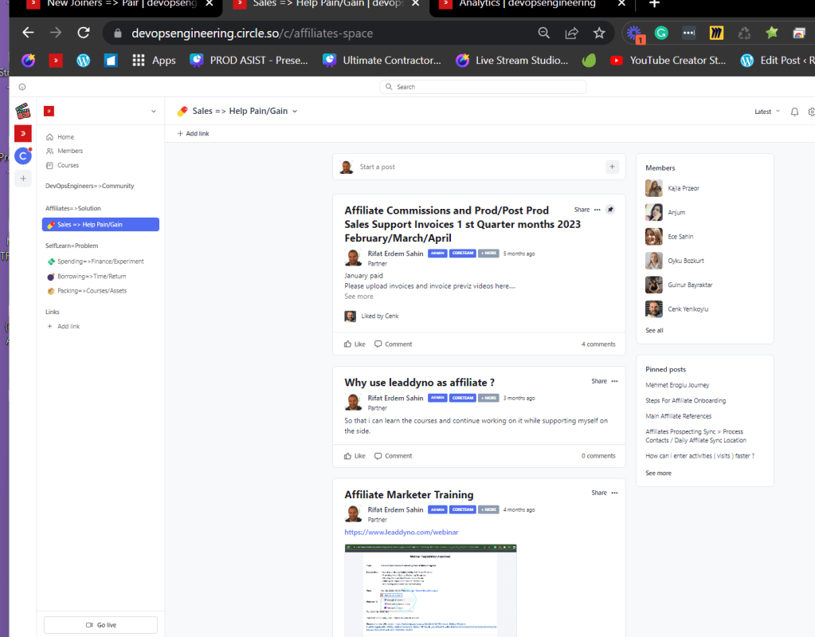Reload the page with the refresh icon
This screenshot has width=815, height=637.
point(83,33)
